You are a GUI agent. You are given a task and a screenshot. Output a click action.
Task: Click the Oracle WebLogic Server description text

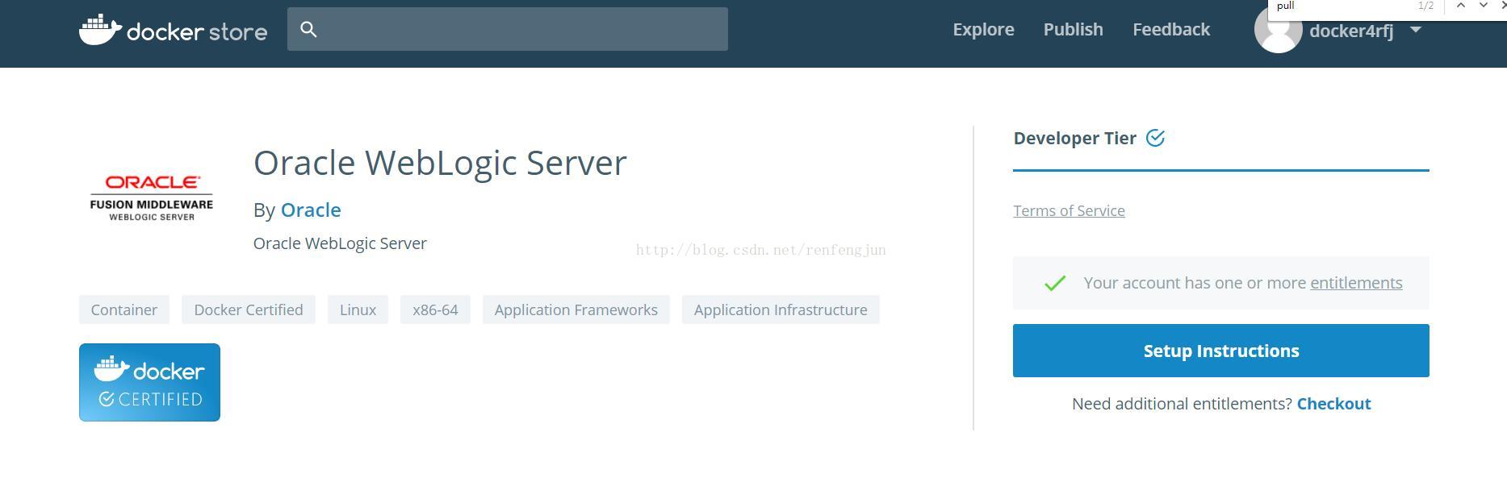pyautogui.click(x=340, y=243)
